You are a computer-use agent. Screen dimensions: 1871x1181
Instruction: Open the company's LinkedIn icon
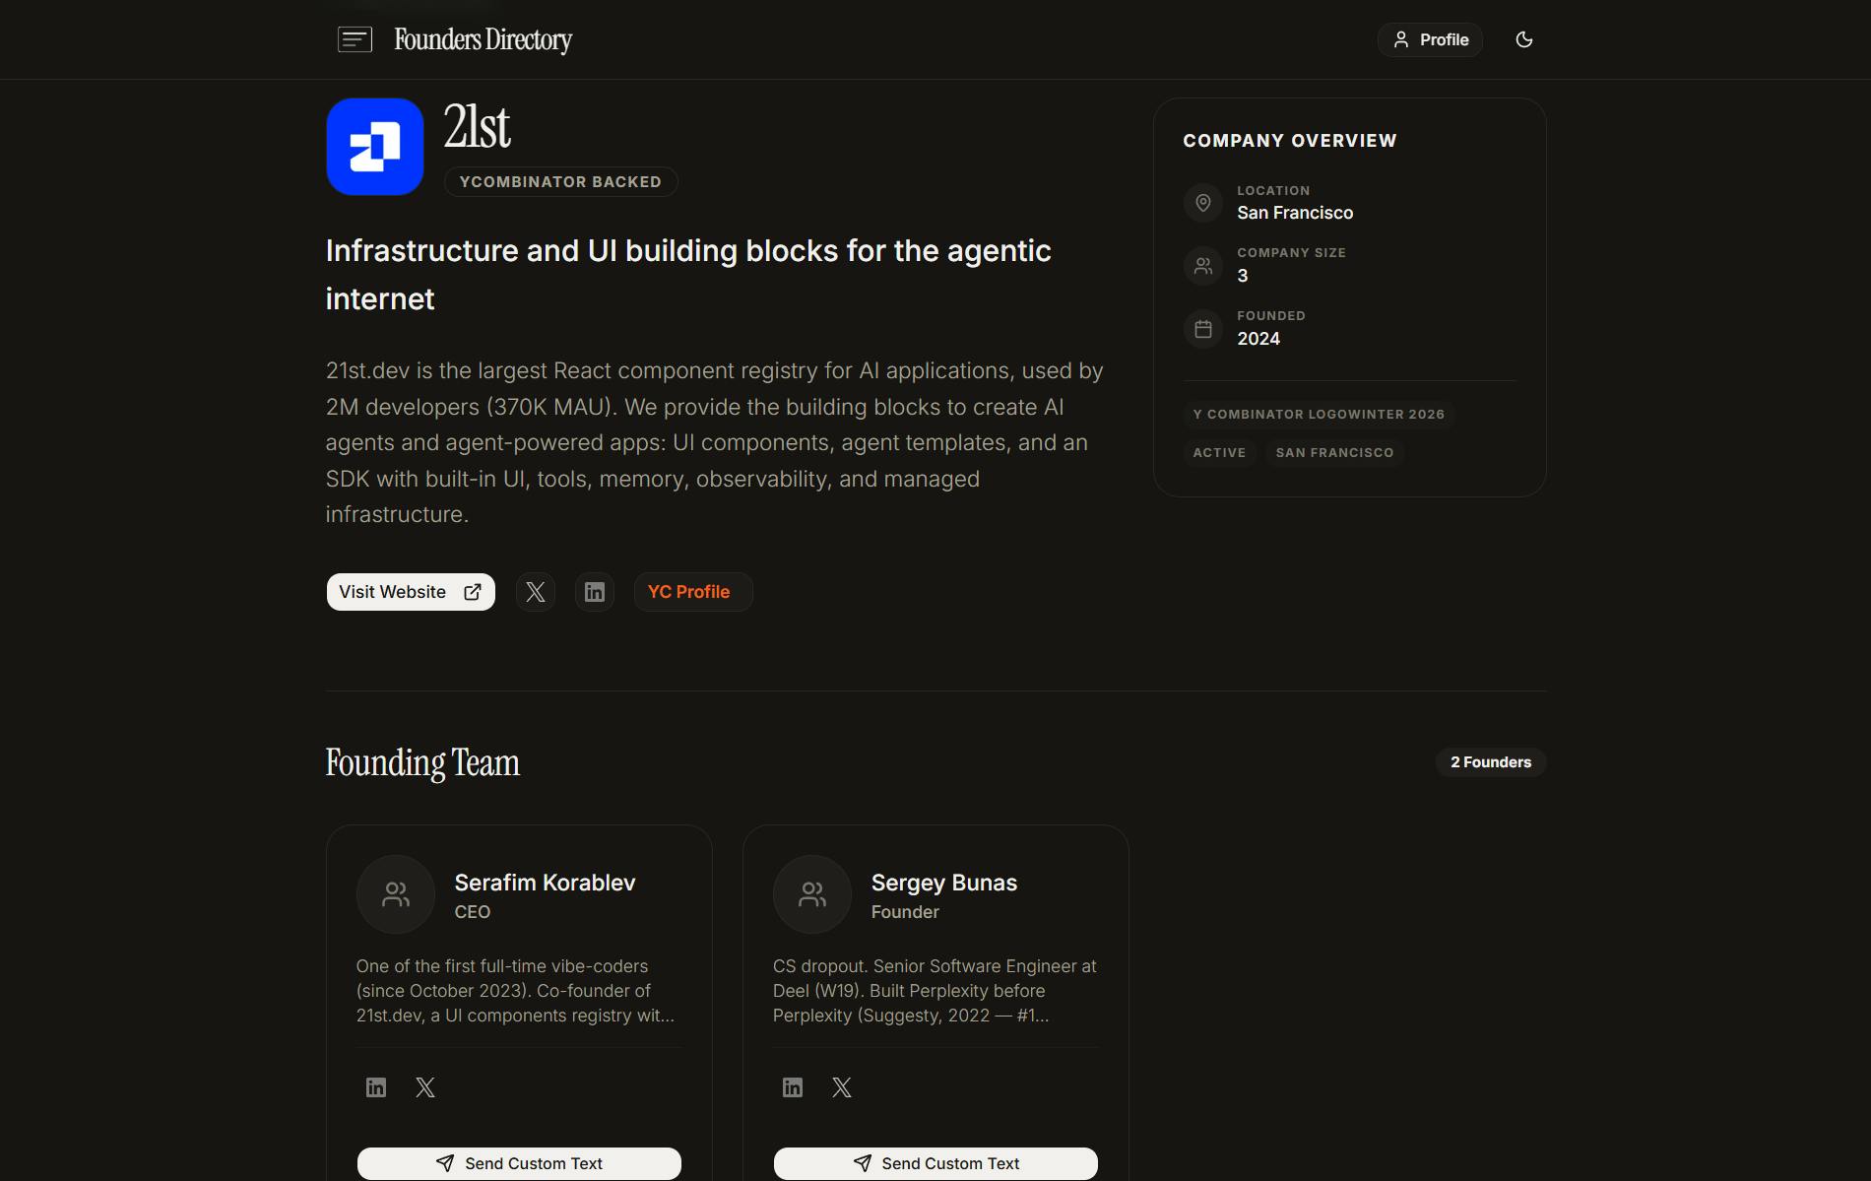pyautogui.click(x=595, y=592)
